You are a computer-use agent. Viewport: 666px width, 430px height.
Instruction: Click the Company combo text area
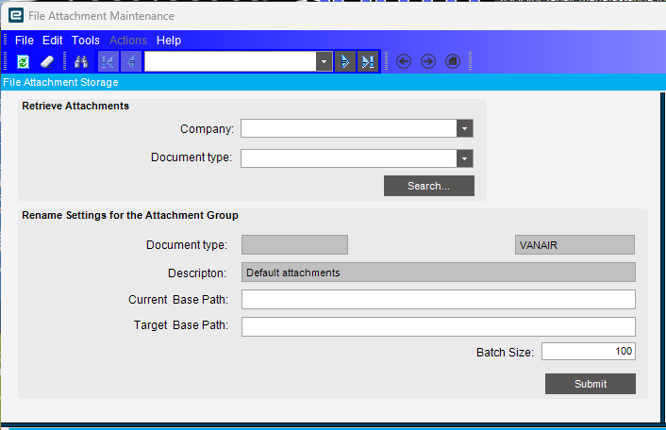point(349,128)
